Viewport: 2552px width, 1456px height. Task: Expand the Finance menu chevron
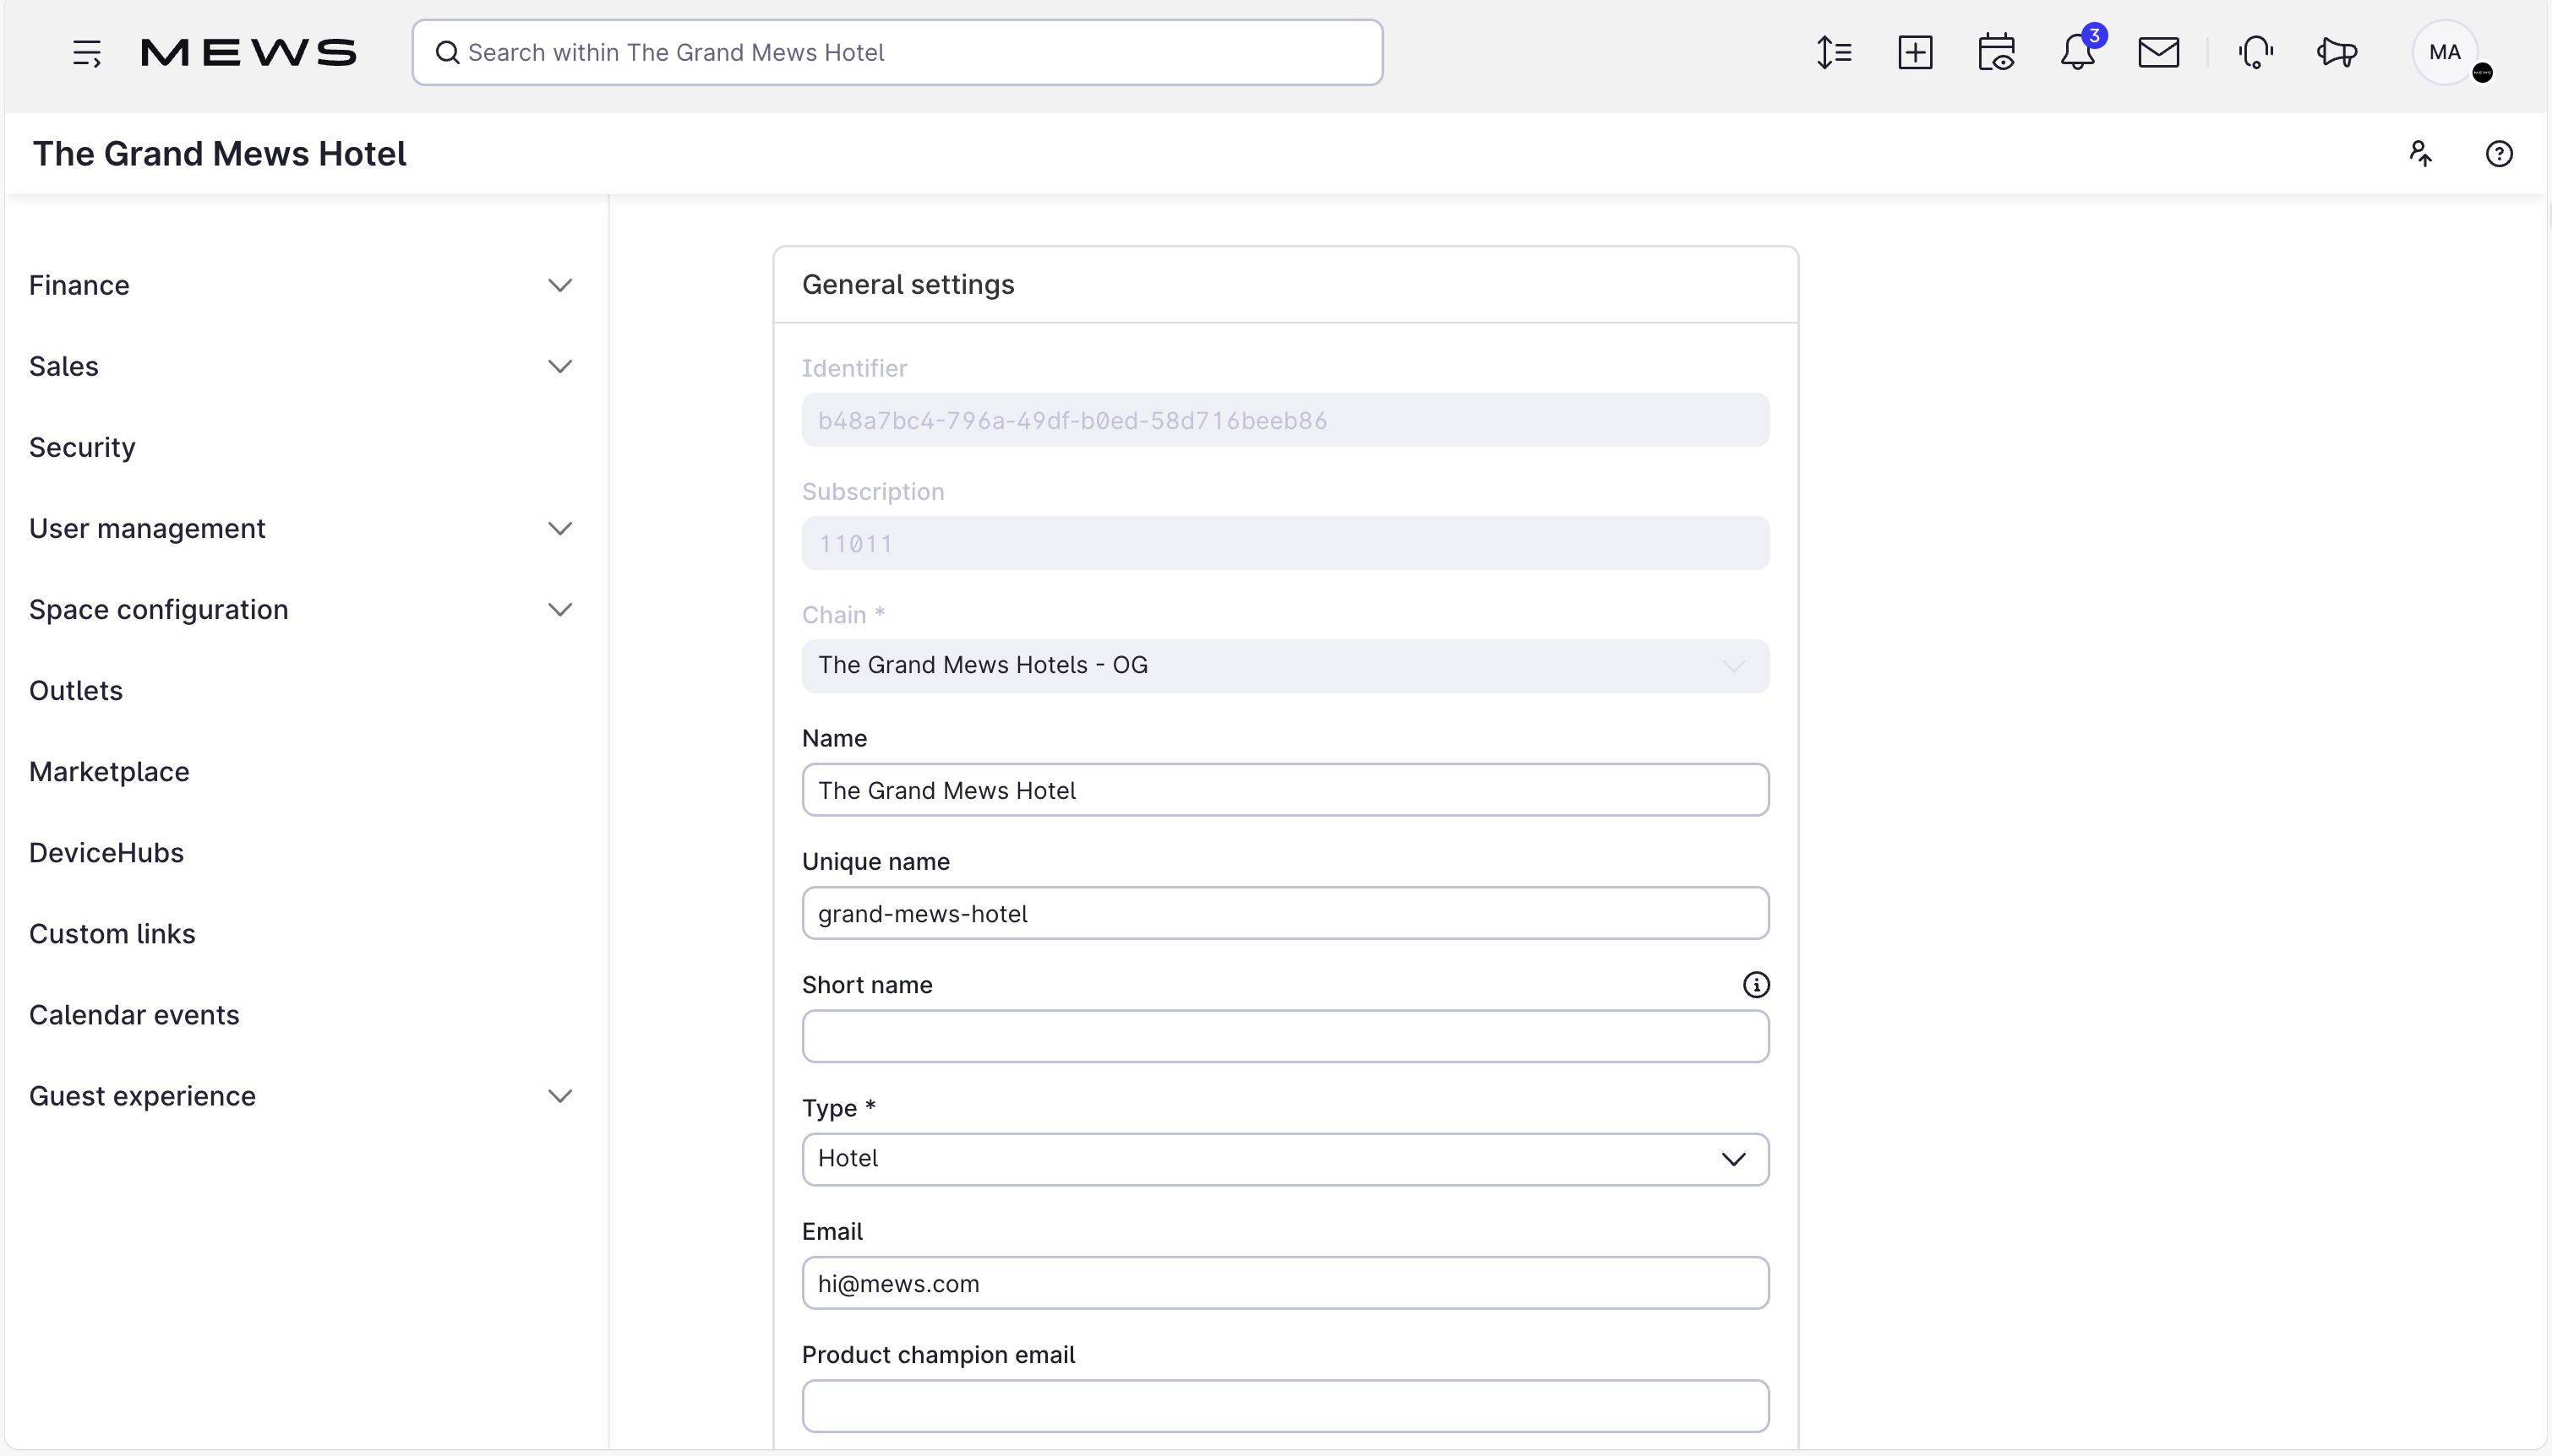560,286
